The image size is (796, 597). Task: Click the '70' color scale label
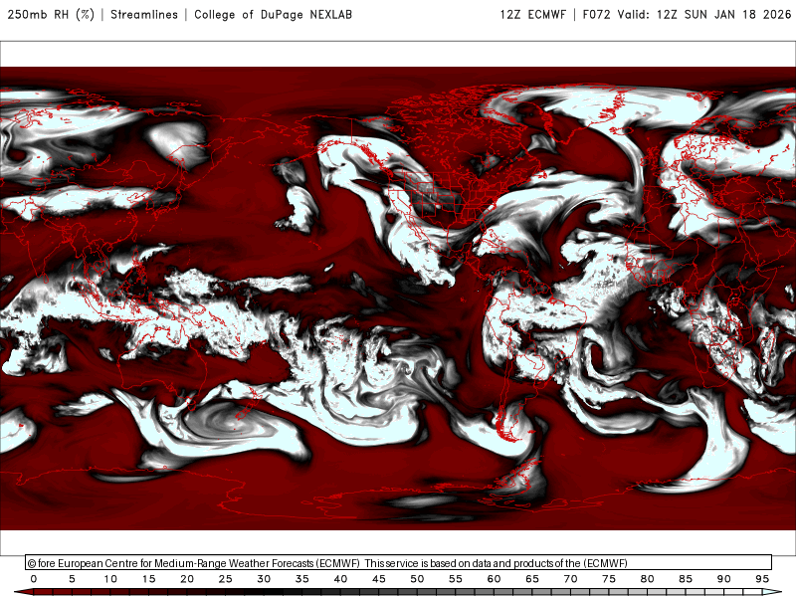point(570,579)
